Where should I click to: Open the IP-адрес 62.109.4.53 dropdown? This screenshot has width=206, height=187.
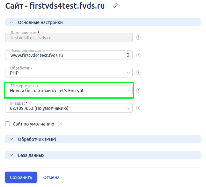69,108
